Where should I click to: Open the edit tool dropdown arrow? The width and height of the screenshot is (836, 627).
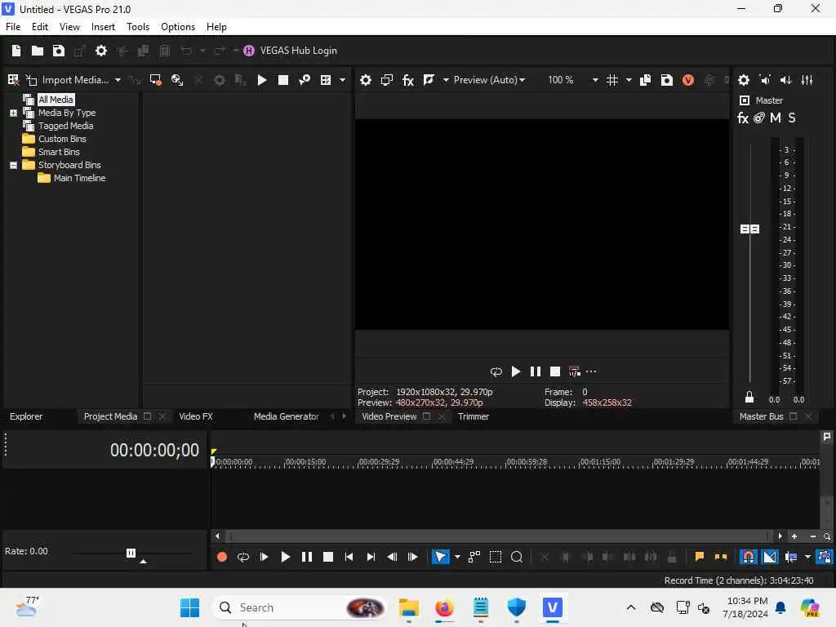(457, 557)
